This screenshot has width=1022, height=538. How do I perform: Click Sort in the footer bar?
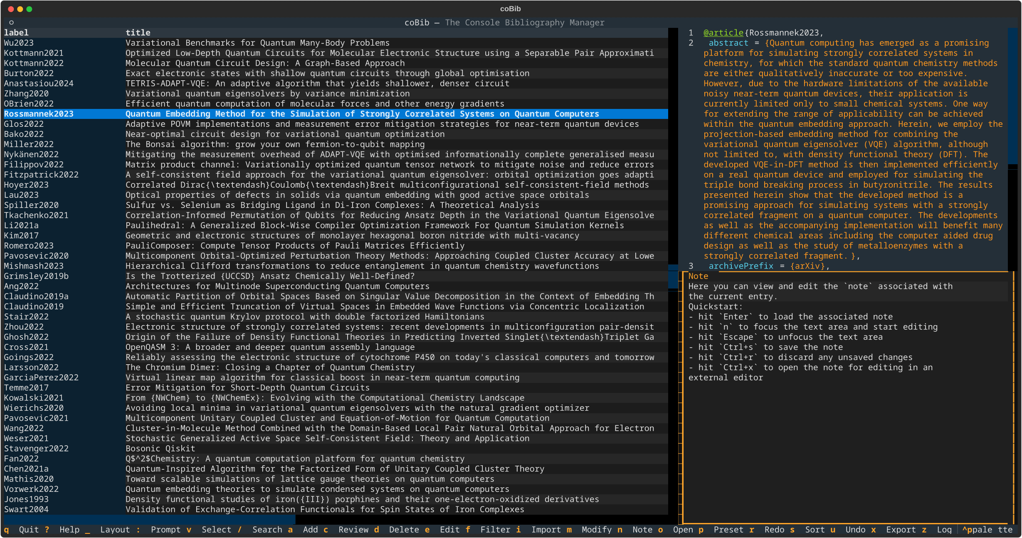point(815,530)
